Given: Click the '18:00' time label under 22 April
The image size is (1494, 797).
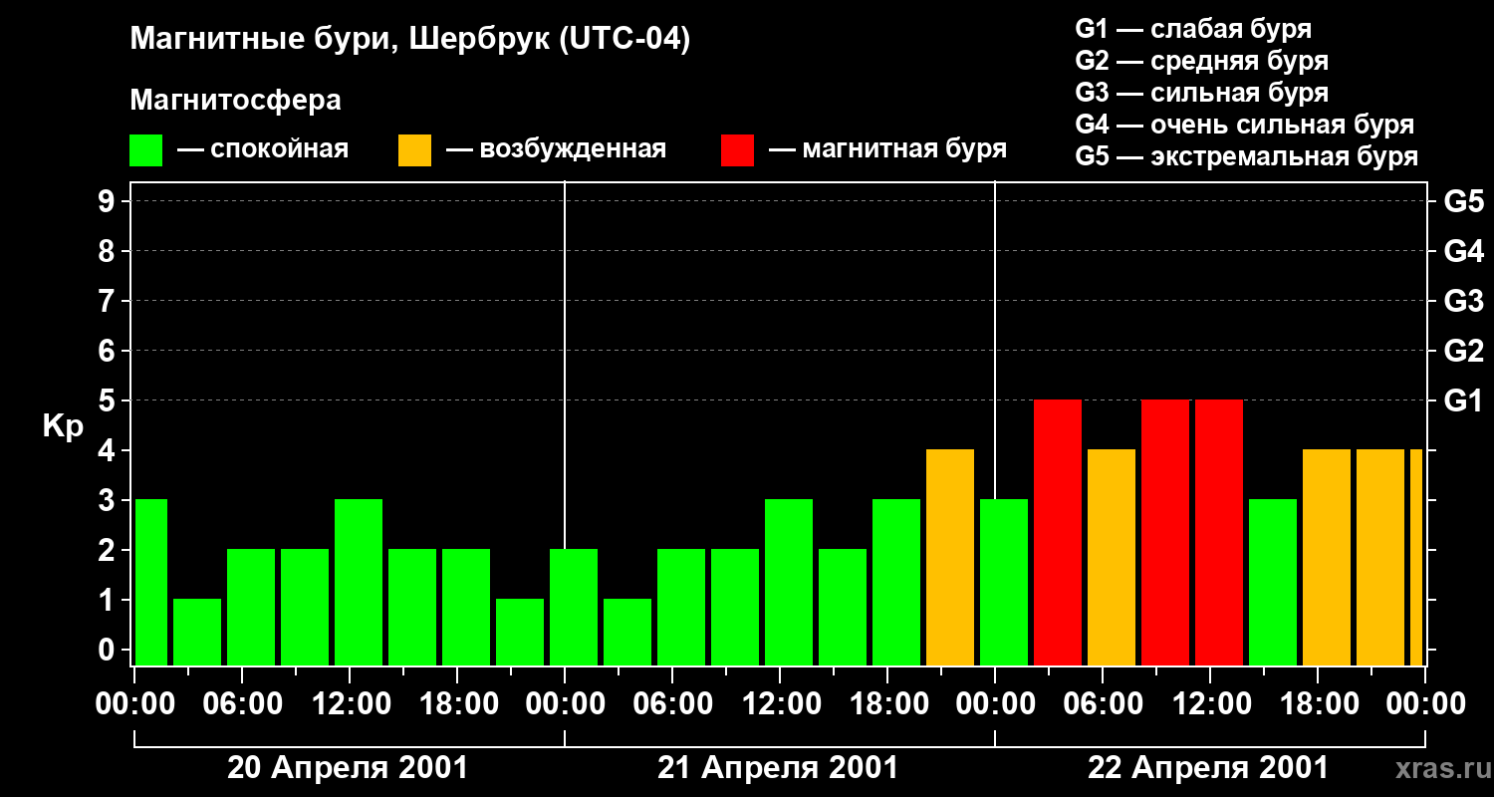Looking at the screenshot, I should [1319, 704].
